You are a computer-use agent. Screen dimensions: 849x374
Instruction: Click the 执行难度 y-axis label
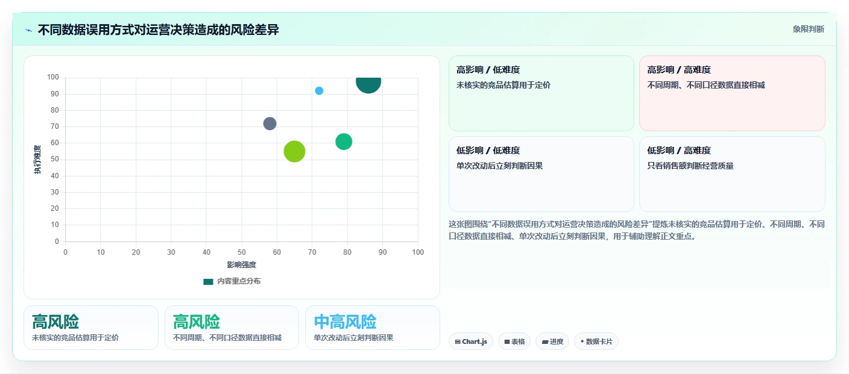[x=37, y=160]
